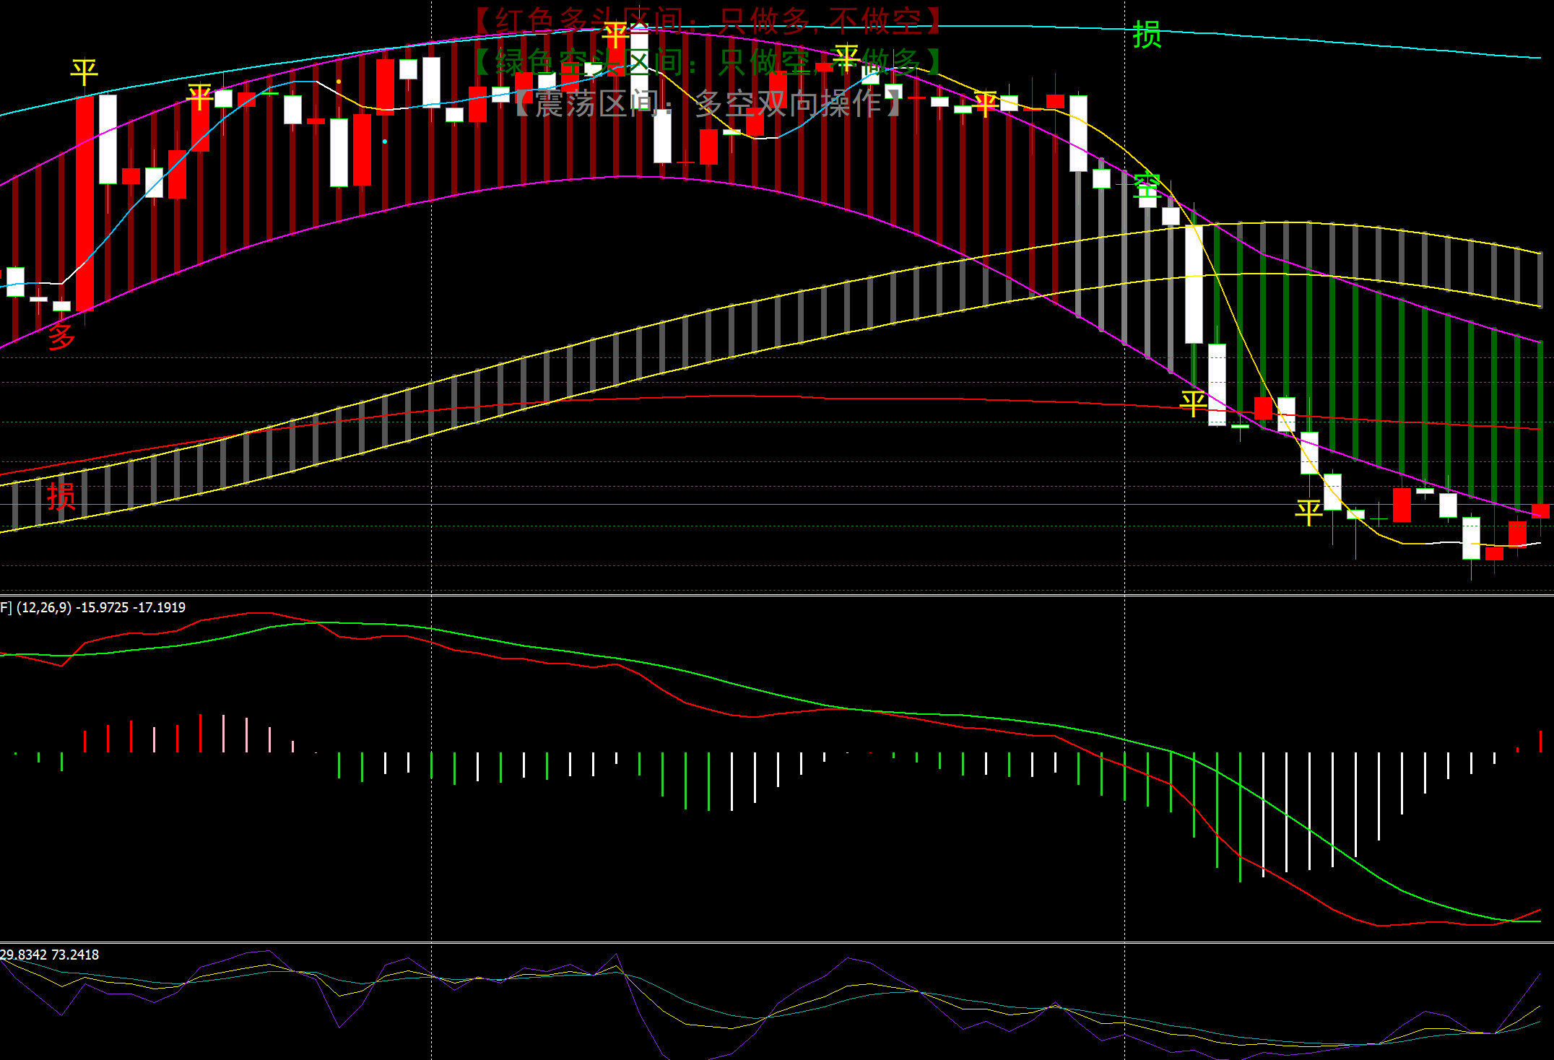Click the last red candle at far right
The height and width of the screenshot is (1060, 1554).
[1540, 511]
